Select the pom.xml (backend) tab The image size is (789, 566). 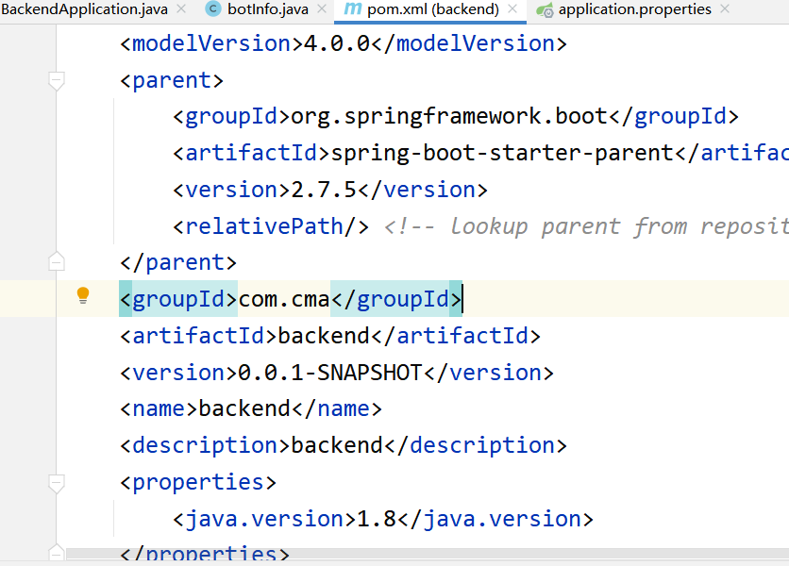(432, 9)
